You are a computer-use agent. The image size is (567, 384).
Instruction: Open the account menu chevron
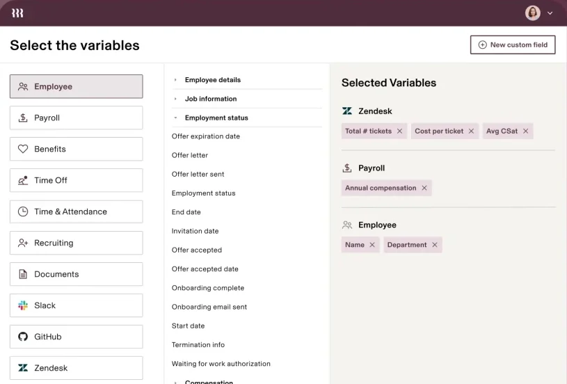(550, 13)
